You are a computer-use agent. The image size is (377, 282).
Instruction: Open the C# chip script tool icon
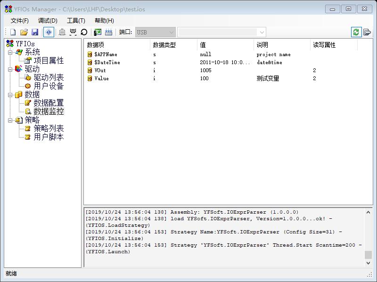[x=98, y=32]
